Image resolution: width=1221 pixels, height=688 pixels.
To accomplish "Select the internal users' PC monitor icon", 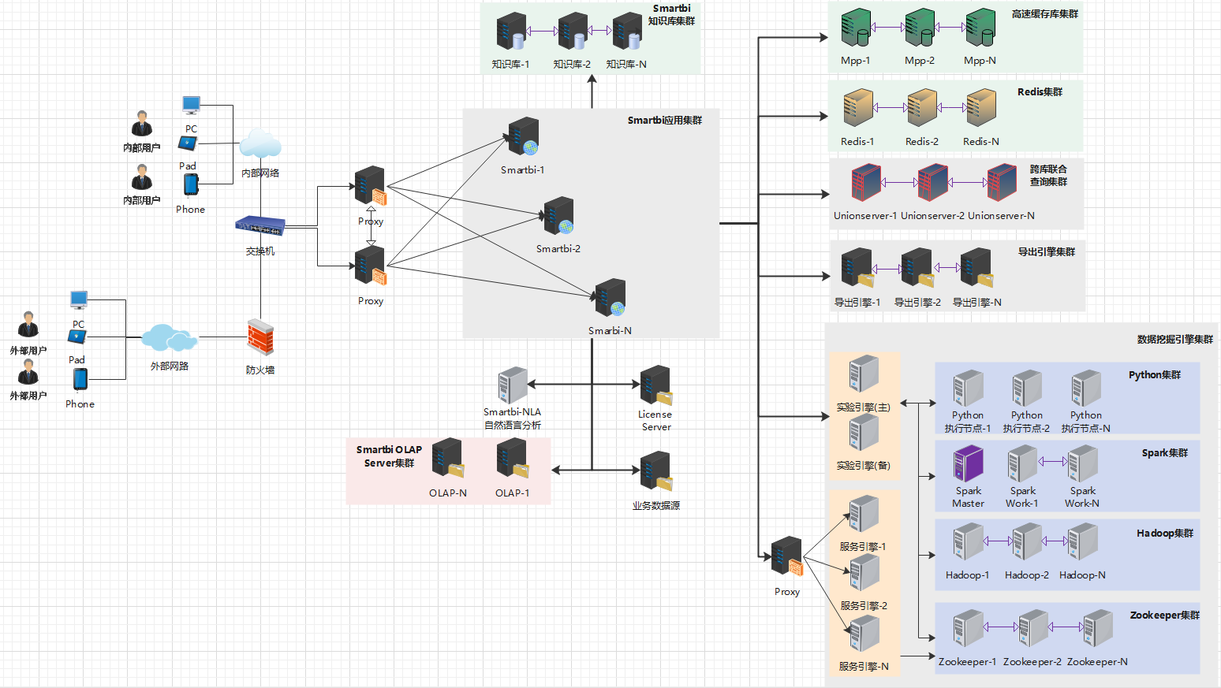I will [191, 106].
